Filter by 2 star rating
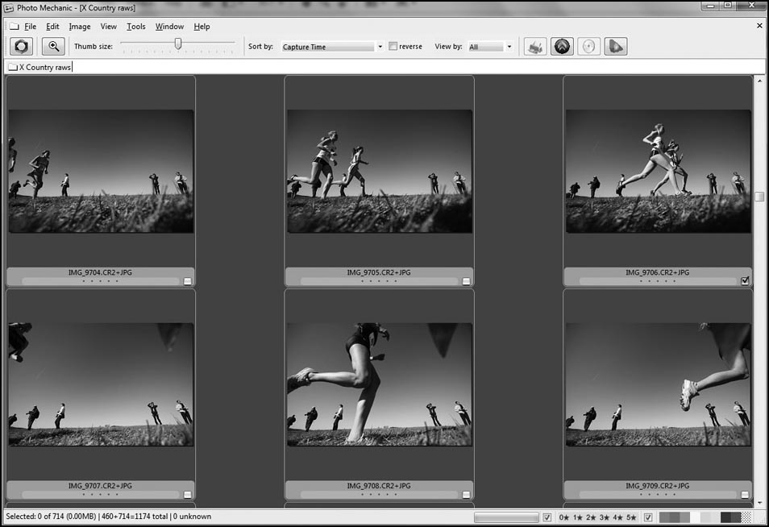The height and width of the screenshot is (527, 769). pyautogui.click(x=591, y=517)
